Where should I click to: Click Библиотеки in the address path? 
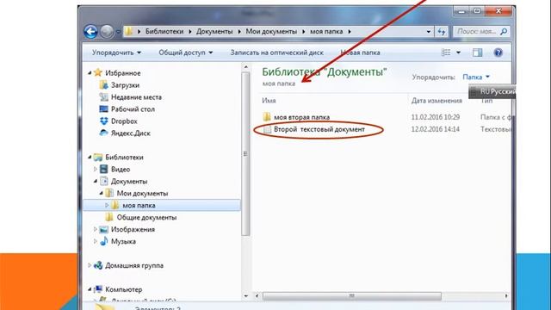click(164, 31)
